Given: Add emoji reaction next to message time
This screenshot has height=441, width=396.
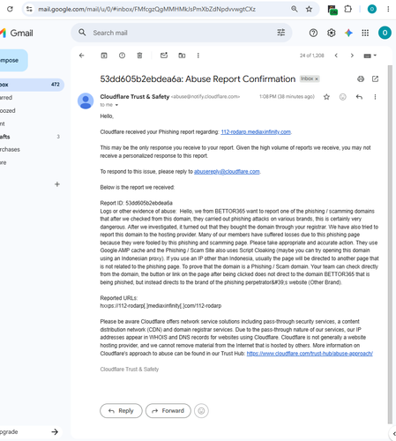Looking at the screenshot, I should pos(343,97).
